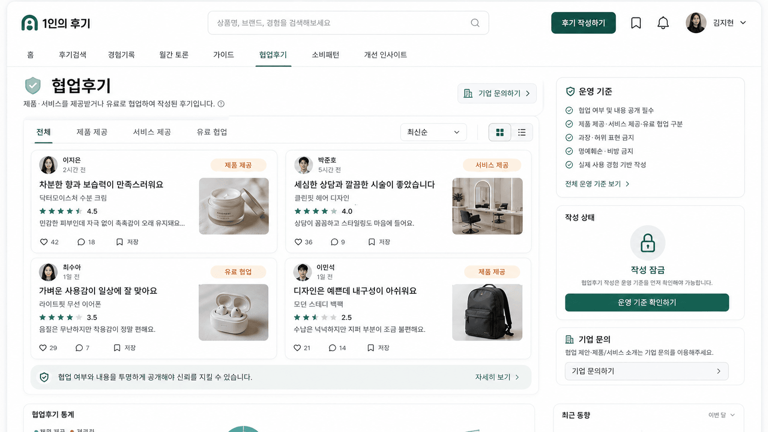The height and width of the screenshot is (432, 768).
Task: Click 박준호's avatar on review card
Action: [x=303, y=165]
